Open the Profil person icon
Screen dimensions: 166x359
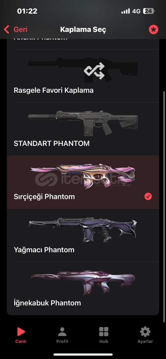click(62, 332)
